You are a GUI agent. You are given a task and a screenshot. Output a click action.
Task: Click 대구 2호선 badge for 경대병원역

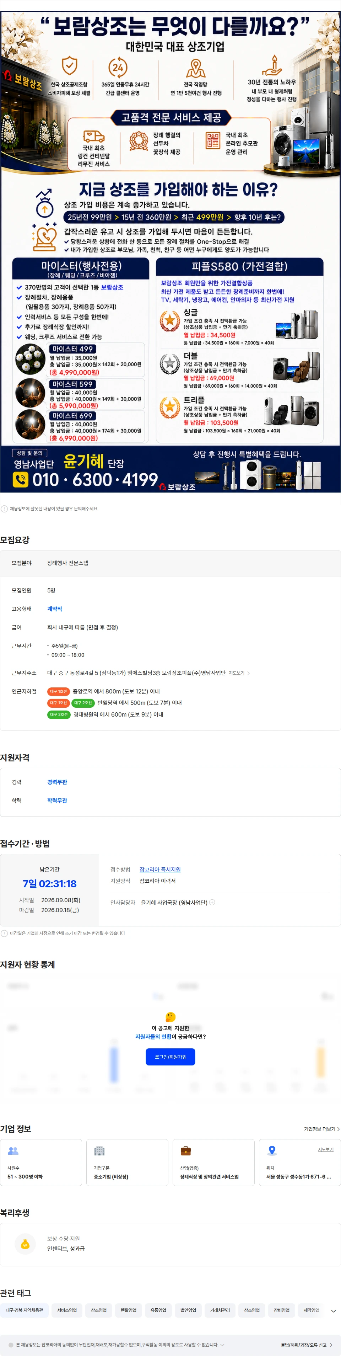pos(59,714)
